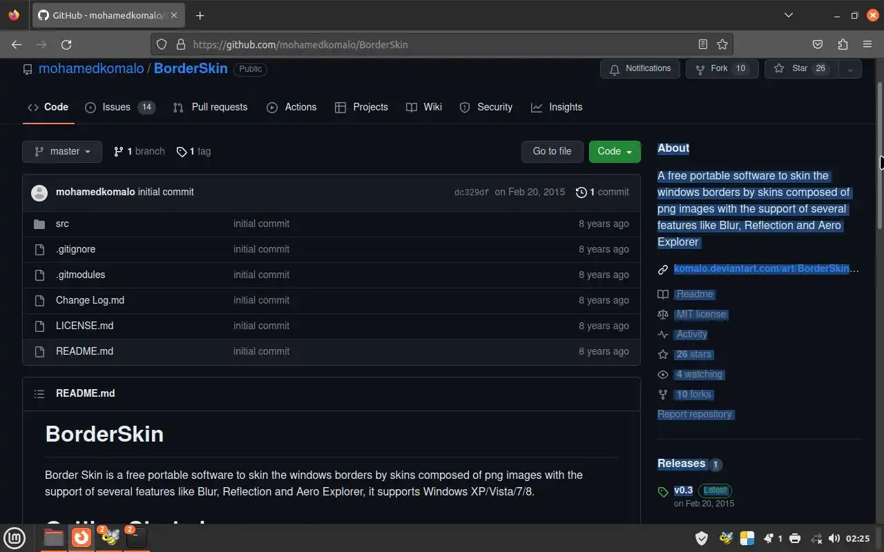The image size is (884, 552).
Task: Open the Firefox extensions puzzle icon
Action: point(843,44)
